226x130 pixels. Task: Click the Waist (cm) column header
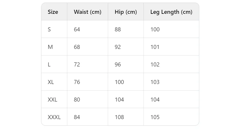87,12
